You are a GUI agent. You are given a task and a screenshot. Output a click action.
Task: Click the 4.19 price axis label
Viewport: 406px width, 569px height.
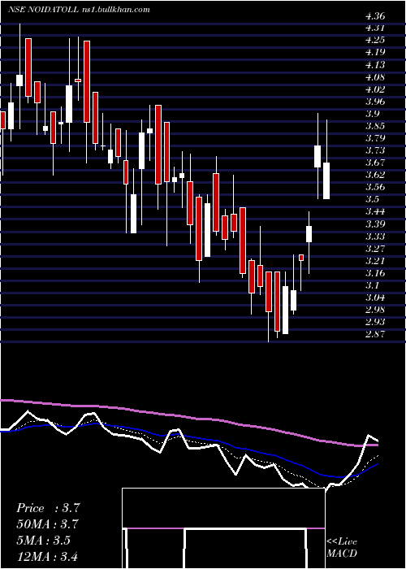[375, 52]
